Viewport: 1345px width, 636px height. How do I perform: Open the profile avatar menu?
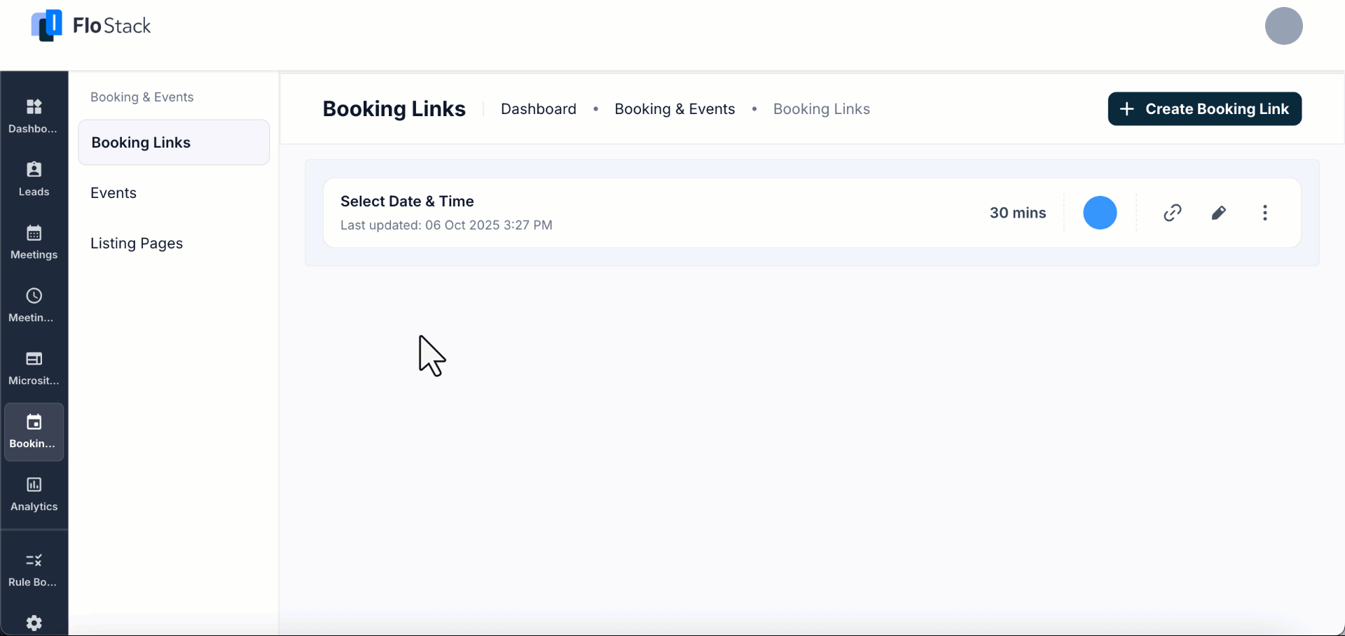click(1284, 26)
